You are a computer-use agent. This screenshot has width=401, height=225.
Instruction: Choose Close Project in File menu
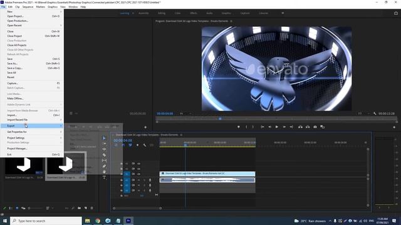[32, 36]
